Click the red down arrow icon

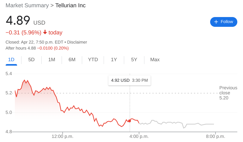pyautogui.click(x=45, y=32)
